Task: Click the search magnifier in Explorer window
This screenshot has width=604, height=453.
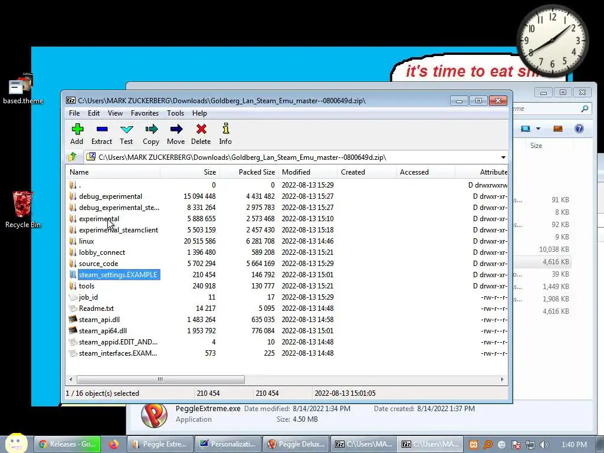Action: [x=585, y=109]
